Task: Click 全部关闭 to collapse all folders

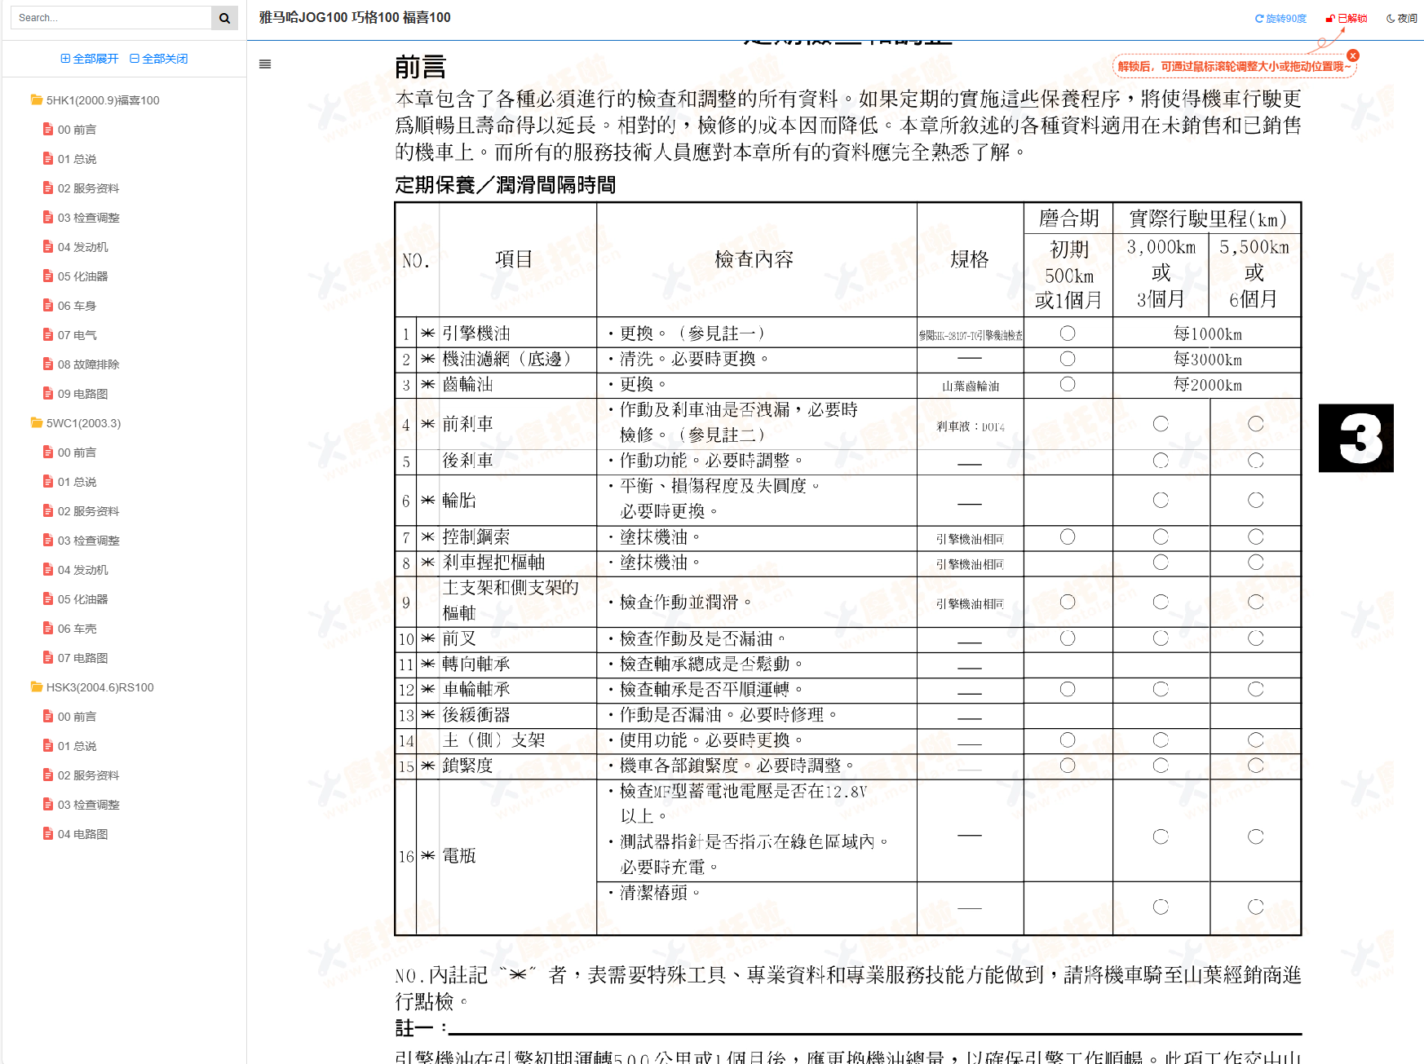Action: click(x=159, y=59)
